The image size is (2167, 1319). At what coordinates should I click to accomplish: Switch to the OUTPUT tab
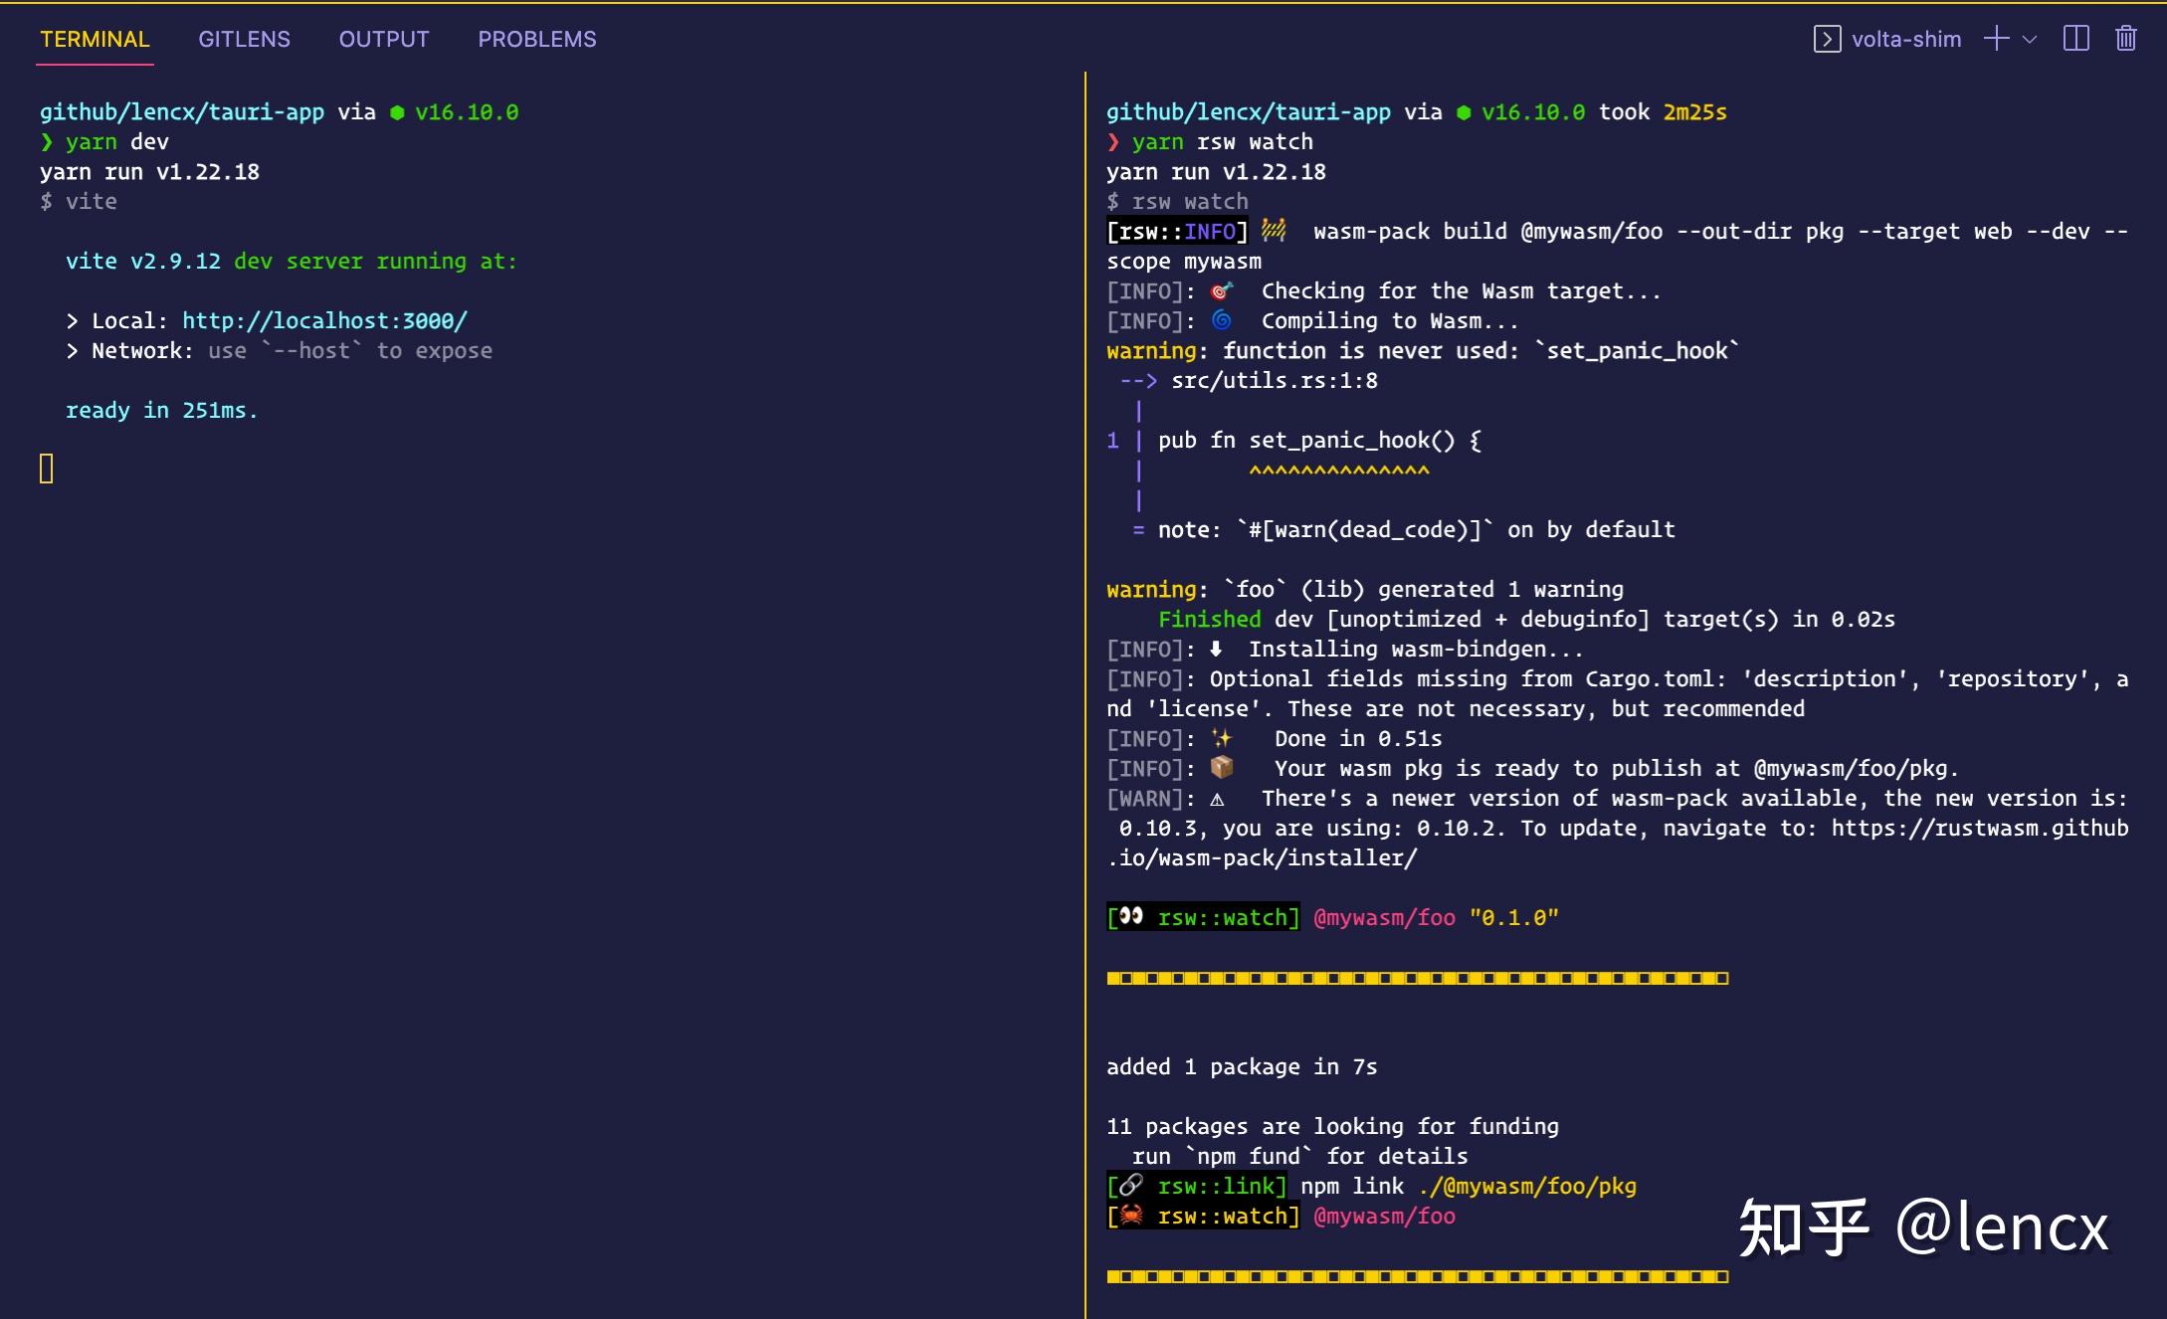(x=384, y=39)
